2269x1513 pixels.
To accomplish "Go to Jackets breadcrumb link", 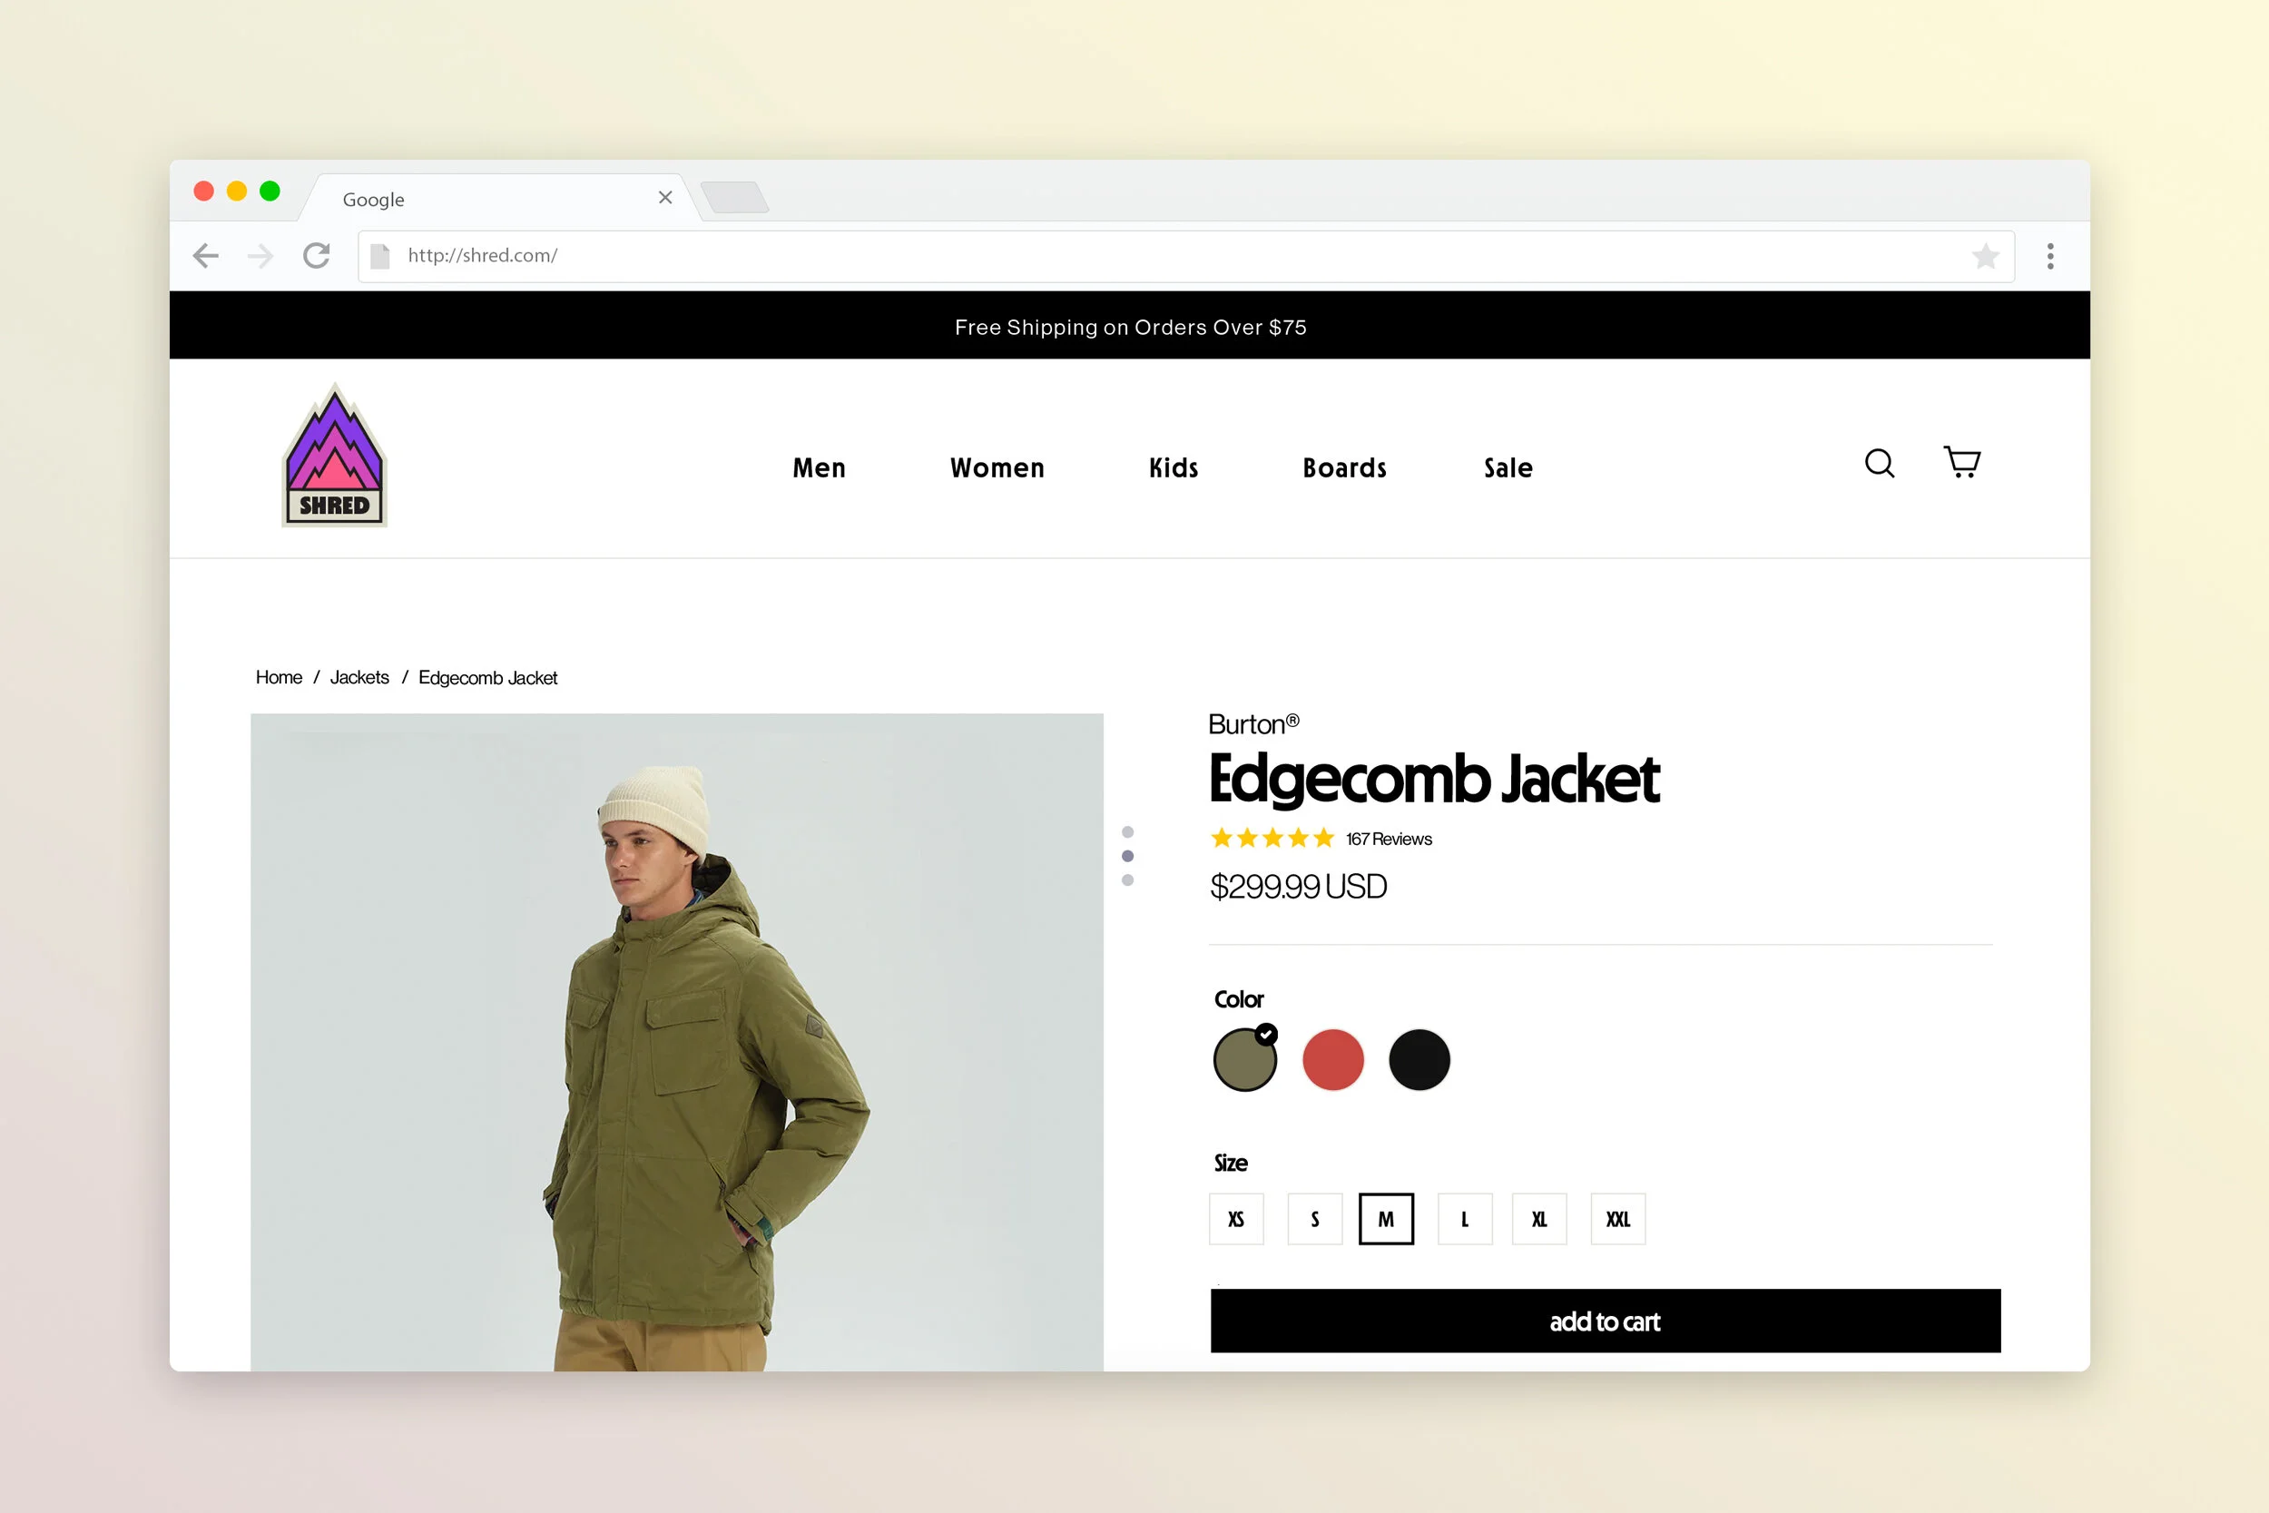I will pos(359,677).
